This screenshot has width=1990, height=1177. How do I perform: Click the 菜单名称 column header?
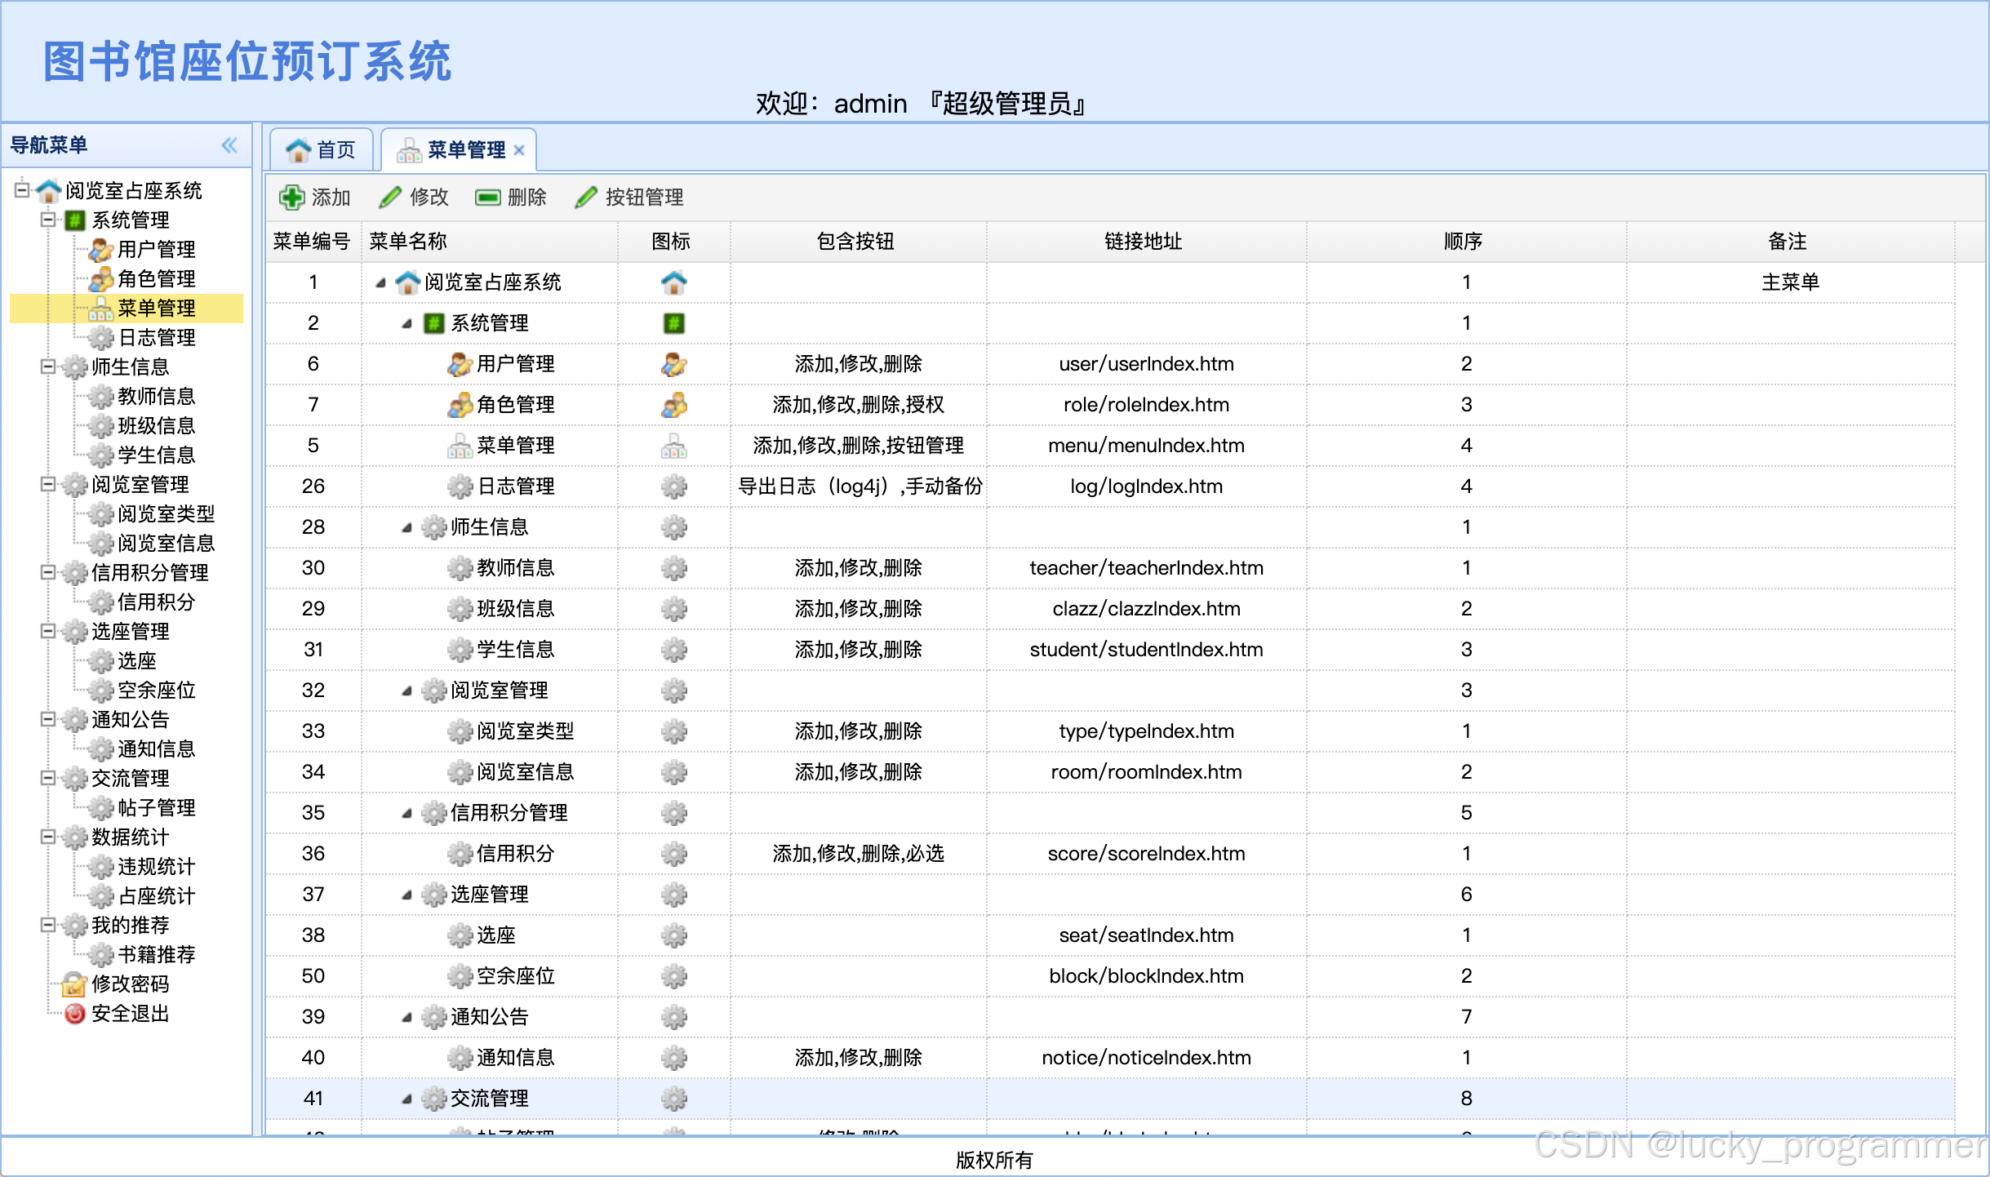pos(408,242)
